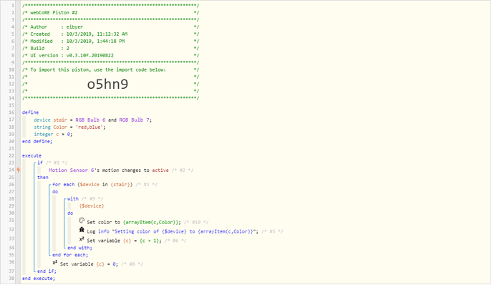This screenshot has width=494, height=285.
Task: Click the active value in the condition
Action: pyautogui.click(x=160, y=170)
